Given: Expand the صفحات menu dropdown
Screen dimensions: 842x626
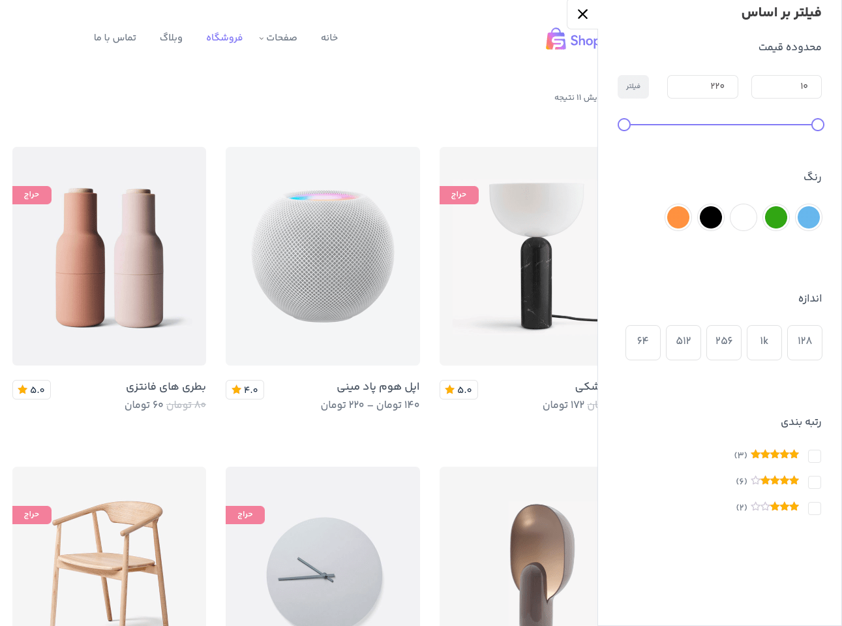Looking at the screenshot, I should (278, 38).
